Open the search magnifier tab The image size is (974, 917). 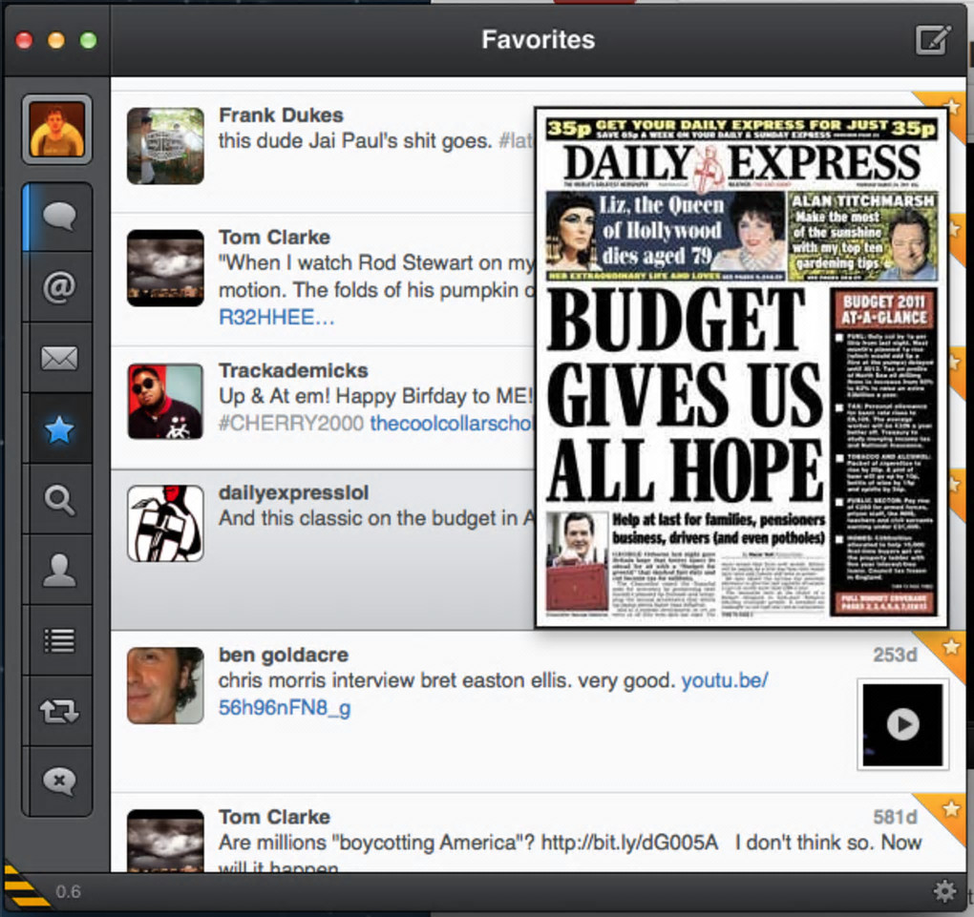pos(59,500)
